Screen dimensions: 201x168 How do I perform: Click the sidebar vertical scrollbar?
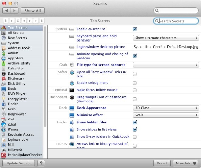click(x=45, y=77)
